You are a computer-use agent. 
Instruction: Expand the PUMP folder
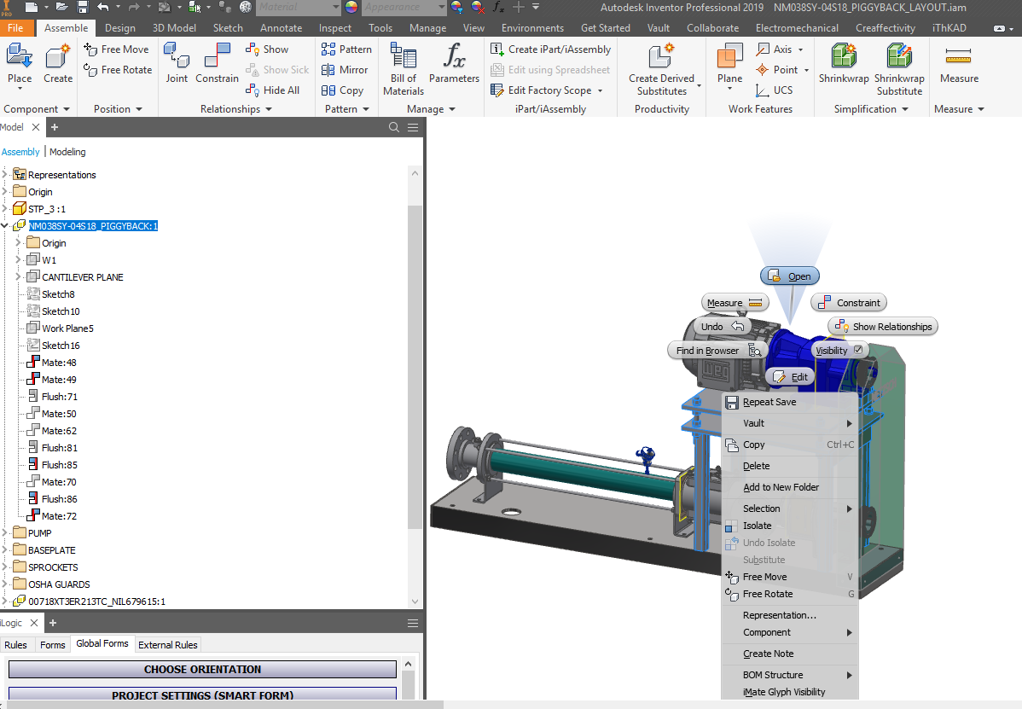[4, 532]
